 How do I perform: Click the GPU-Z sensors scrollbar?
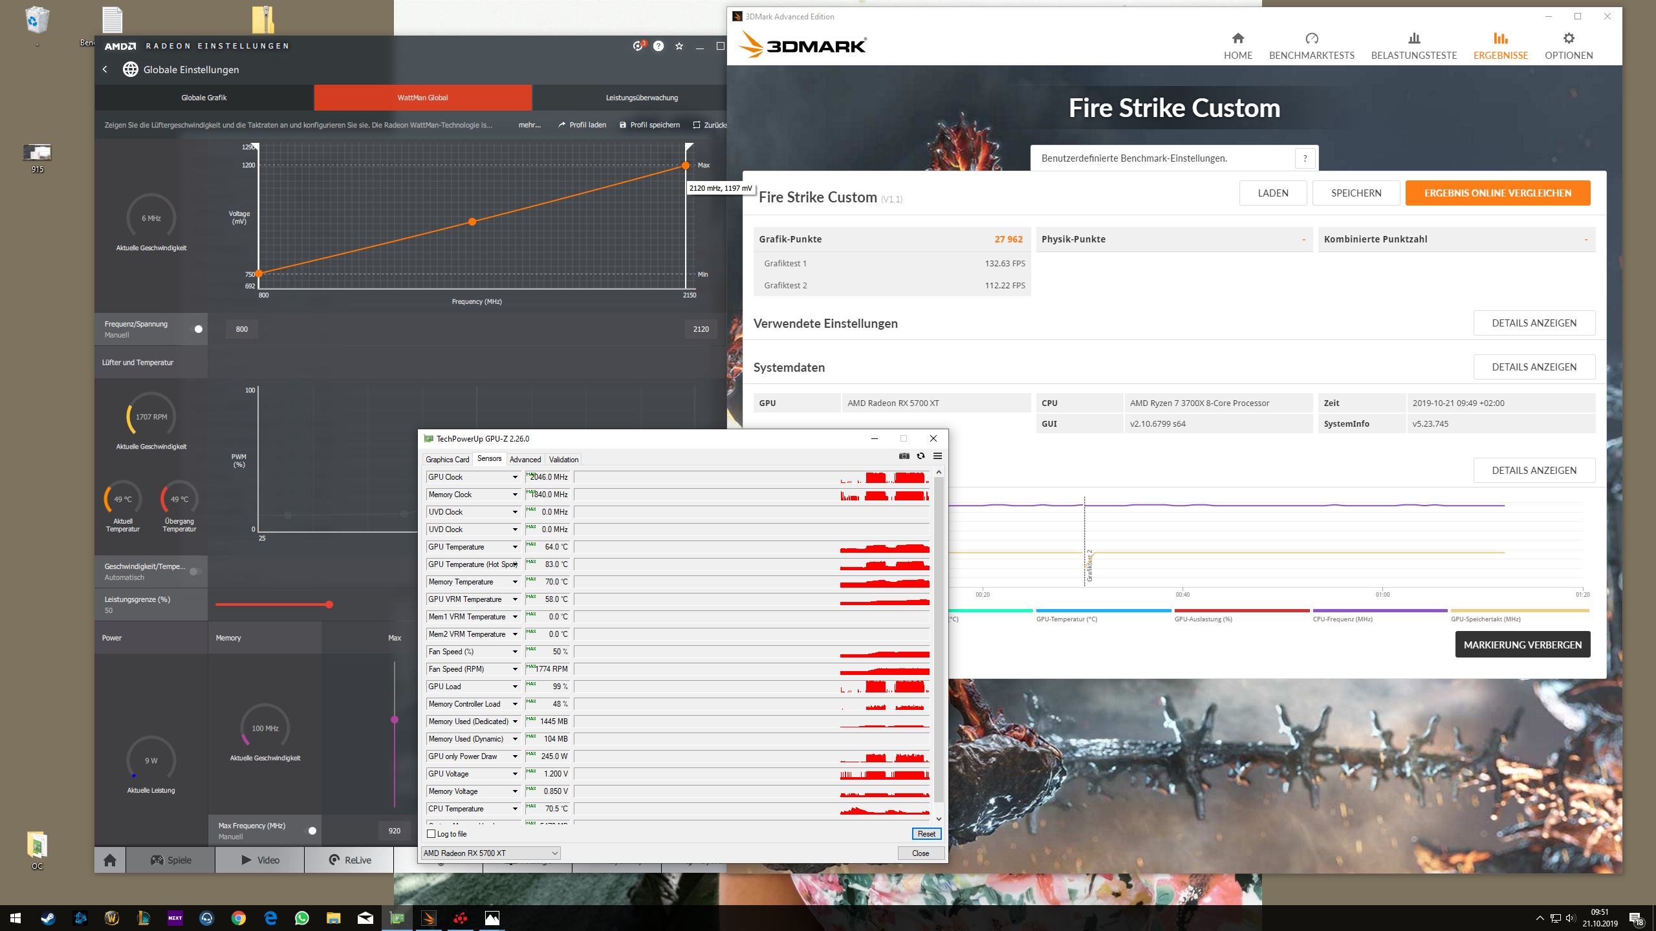(939, 640)
